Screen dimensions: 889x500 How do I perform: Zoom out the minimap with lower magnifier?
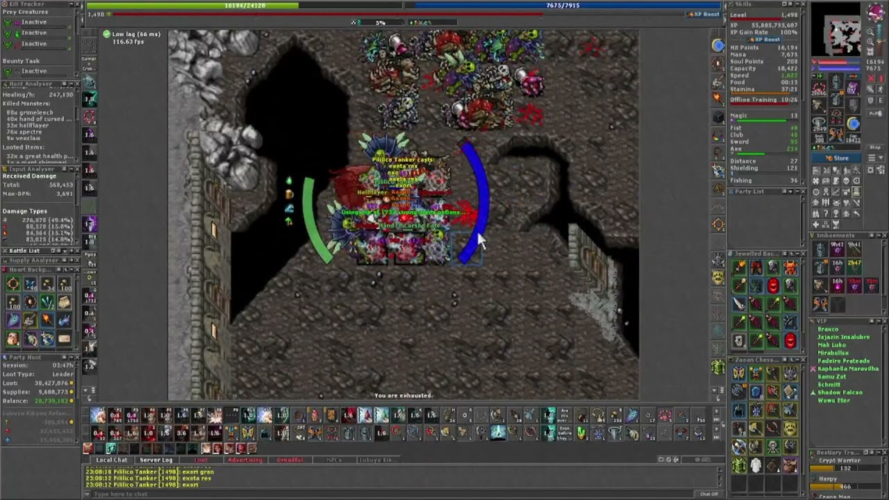pyautogui.click(x=870, y=42)
